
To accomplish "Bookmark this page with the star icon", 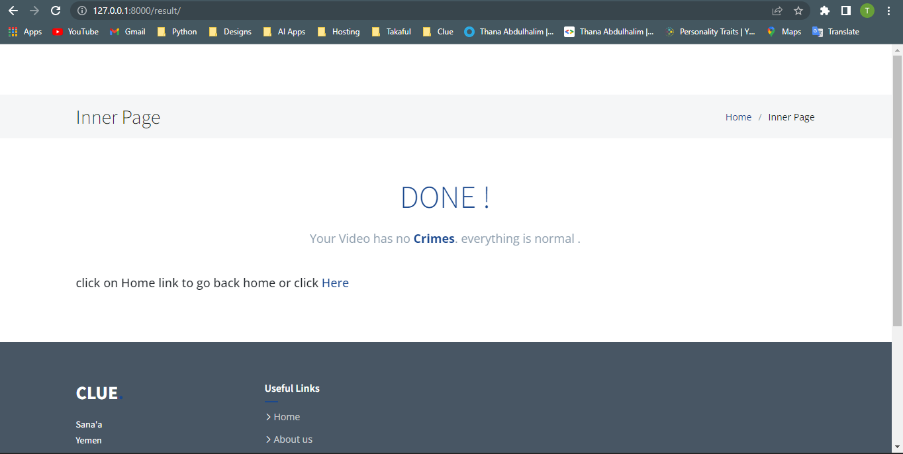I will [798, 11].
